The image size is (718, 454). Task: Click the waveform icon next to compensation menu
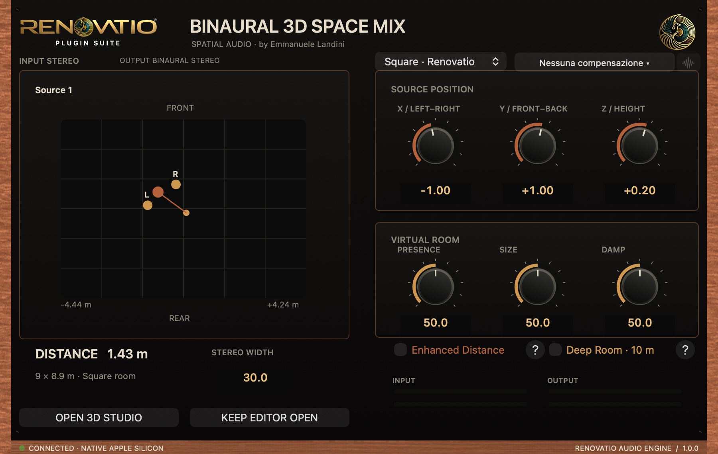coord(688,63)
